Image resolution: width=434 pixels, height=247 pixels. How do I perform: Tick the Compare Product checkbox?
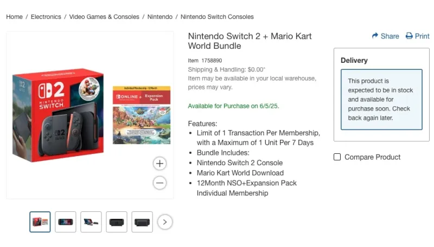pos(337,157)
